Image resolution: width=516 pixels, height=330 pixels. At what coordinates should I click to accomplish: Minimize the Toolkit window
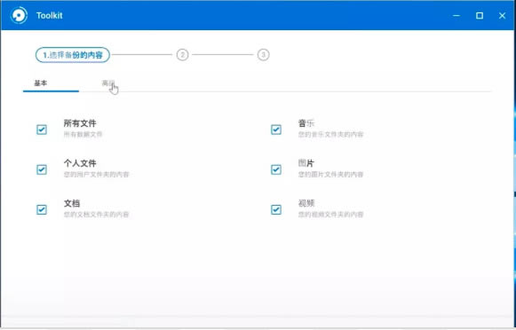[456, 15]
